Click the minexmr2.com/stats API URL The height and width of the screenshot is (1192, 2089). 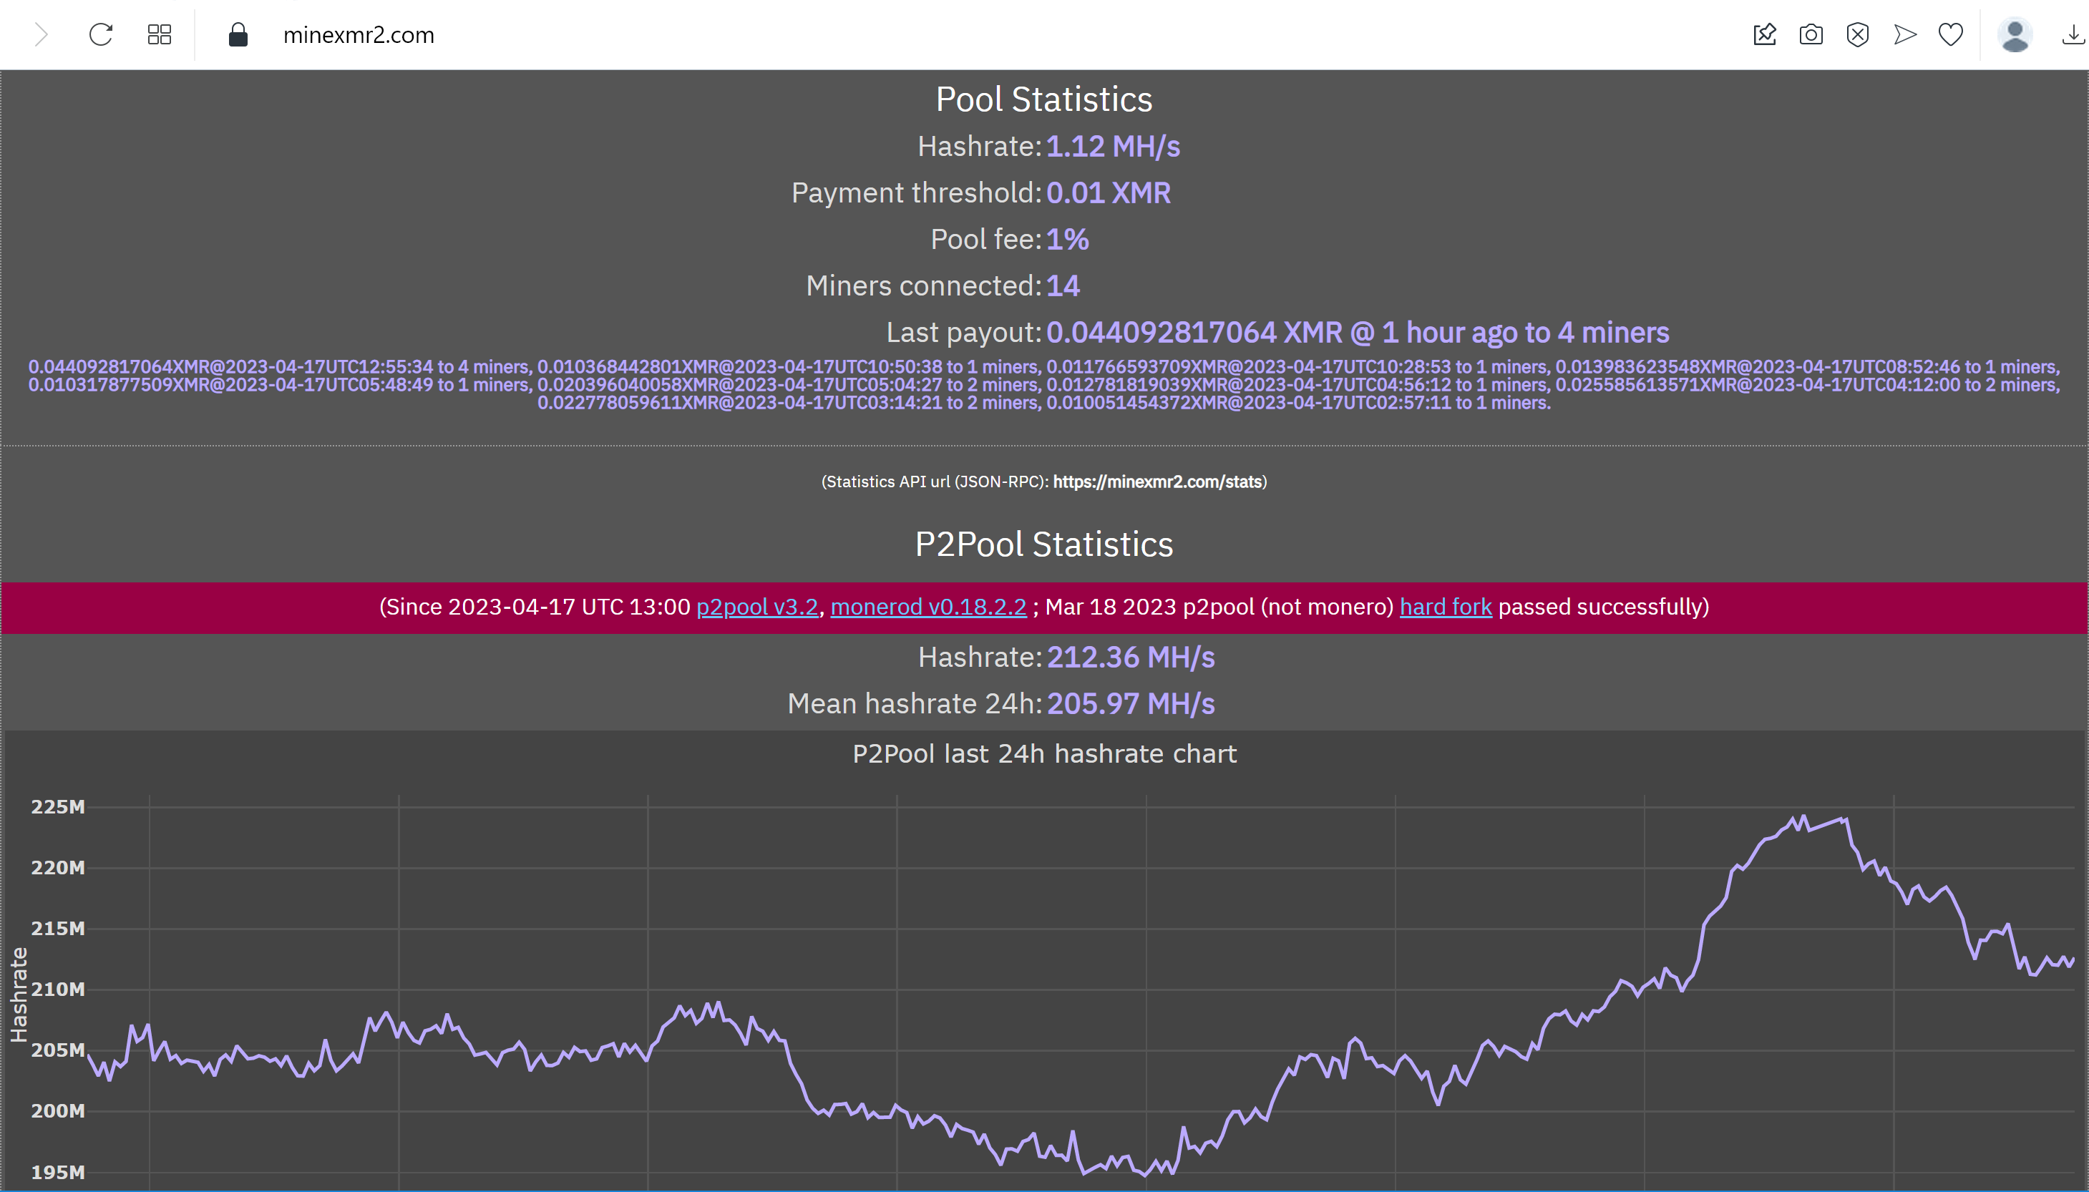(x=1157, y=482)
